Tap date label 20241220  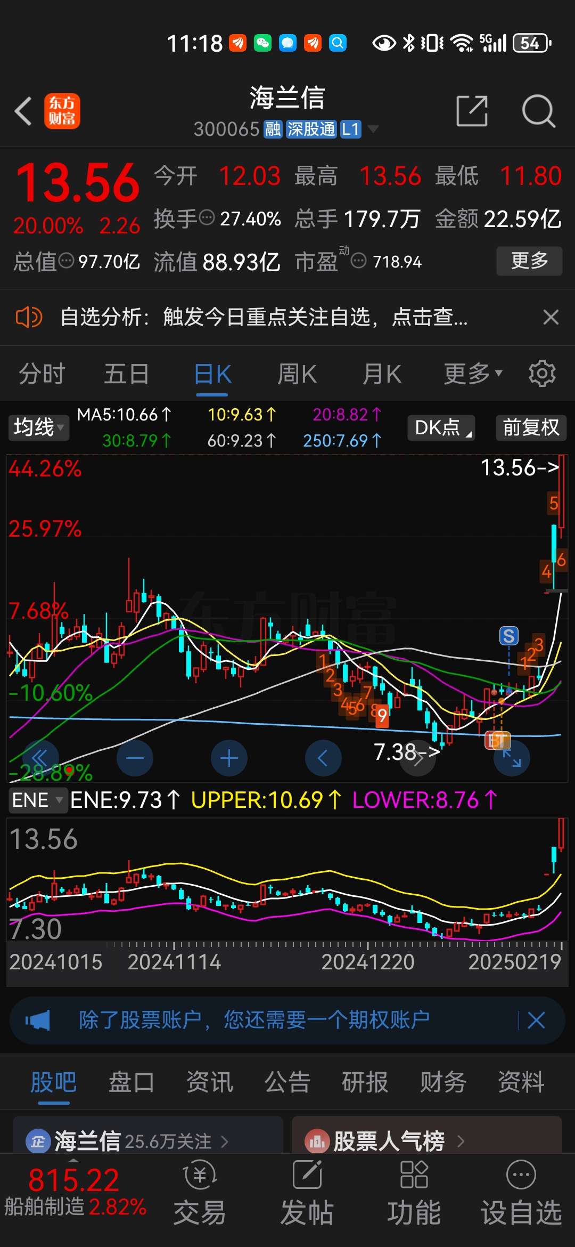(368, 962)
